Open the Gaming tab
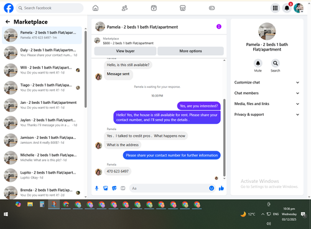Screen dimensions: 311x229 point(211,8)
